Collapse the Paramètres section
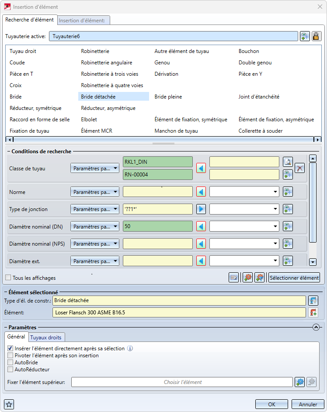The width and height of the screenshot is (327, 412). click(316, 327)
